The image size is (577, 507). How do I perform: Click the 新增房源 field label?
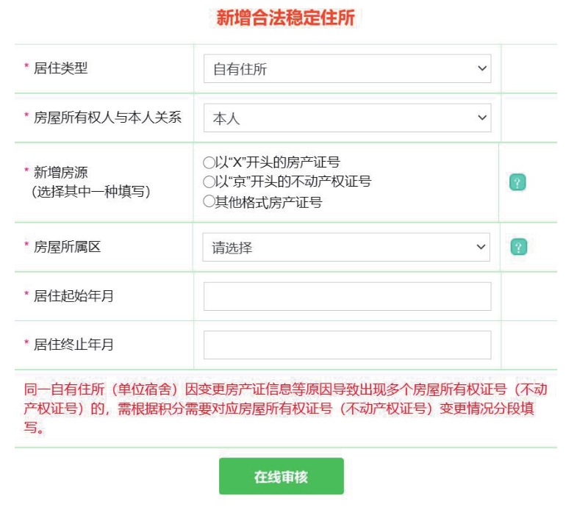[61, 172]
